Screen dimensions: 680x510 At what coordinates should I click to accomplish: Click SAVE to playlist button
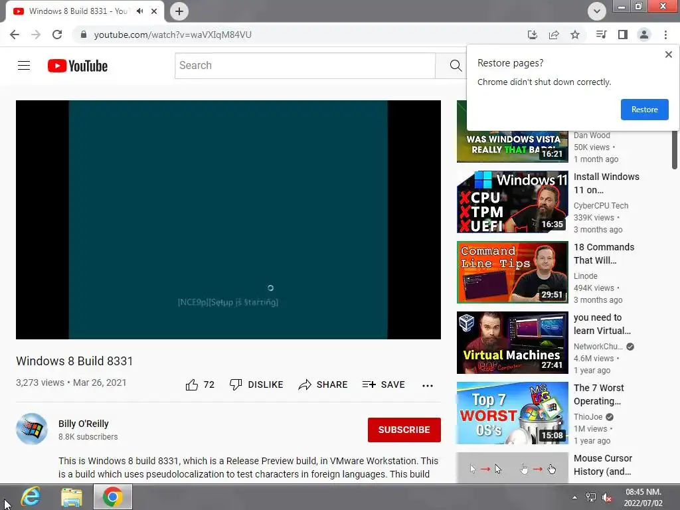point(383,384)
